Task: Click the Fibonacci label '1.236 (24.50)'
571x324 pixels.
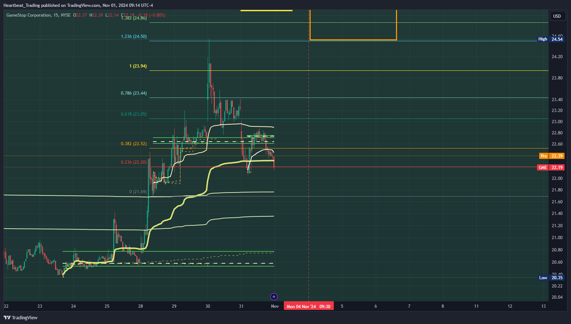Action: 134,36
